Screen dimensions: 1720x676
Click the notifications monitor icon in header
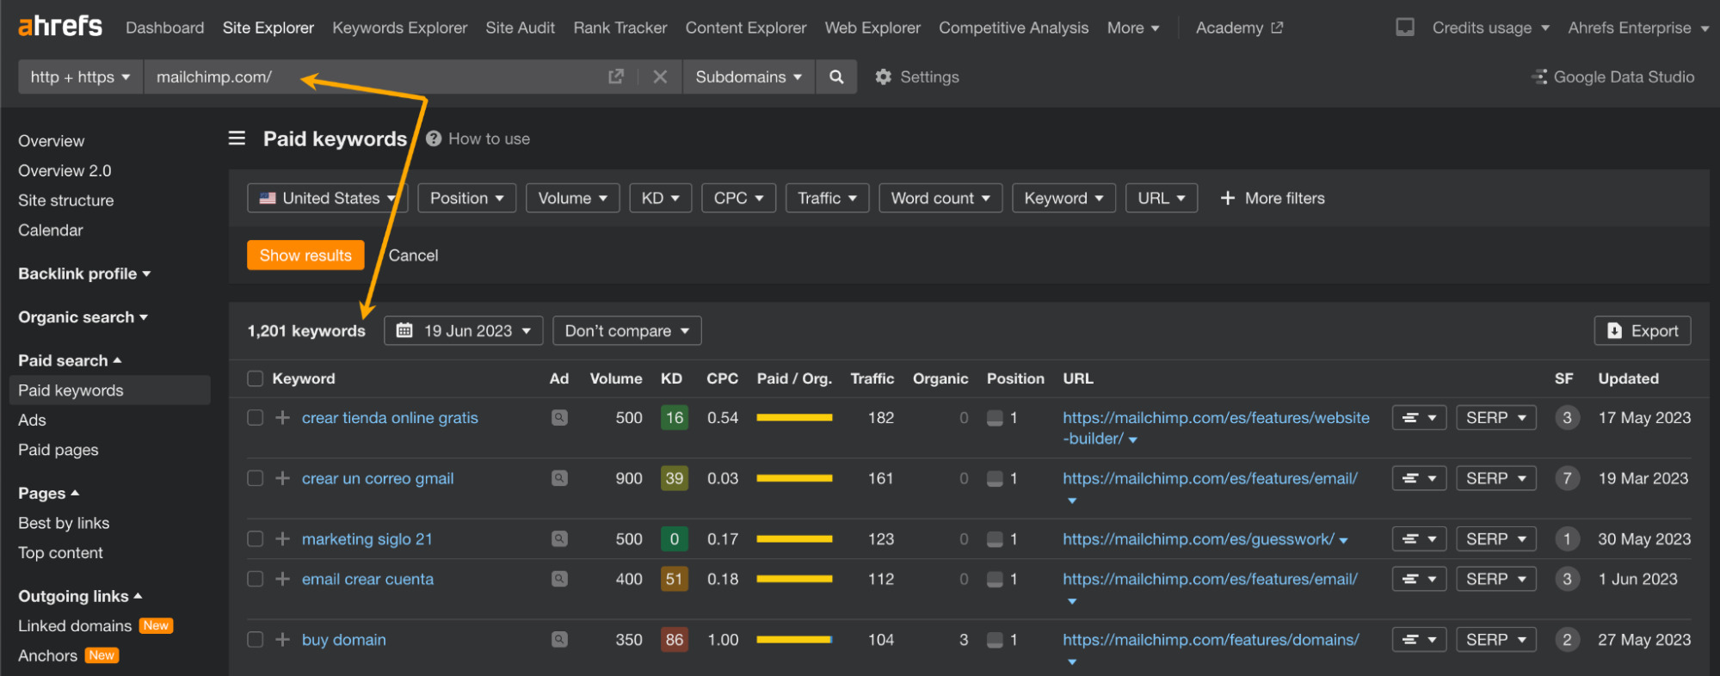click(x=1405, y=28)
